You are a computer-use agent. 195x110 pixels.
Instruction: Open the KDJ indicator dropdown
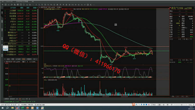pos(51,66)
